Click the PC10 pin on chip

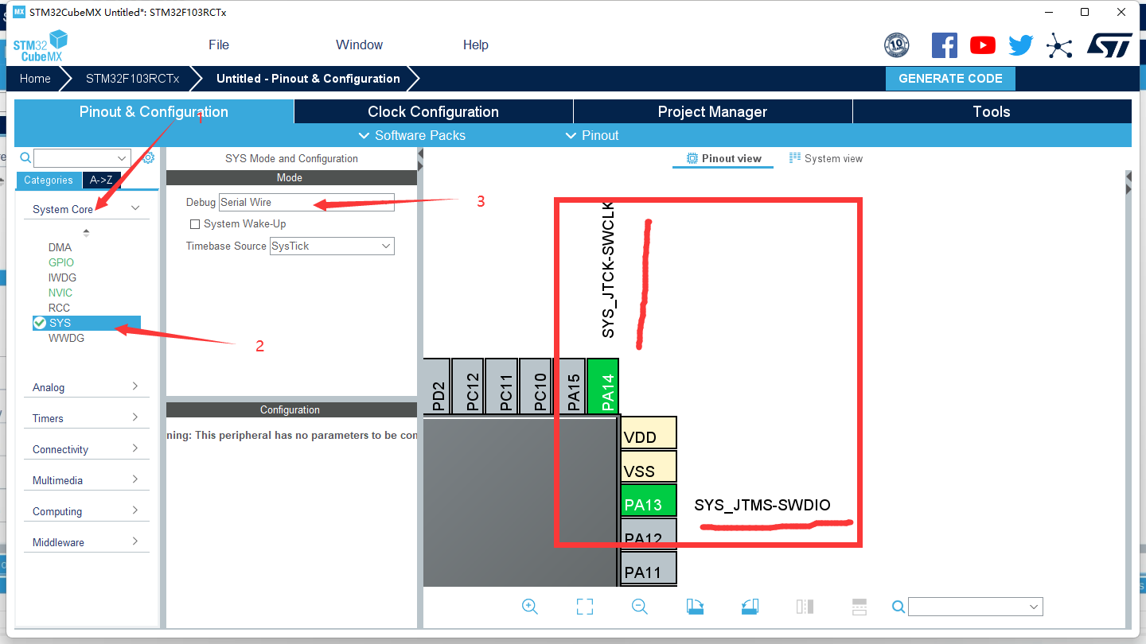[x=536, y=386]
